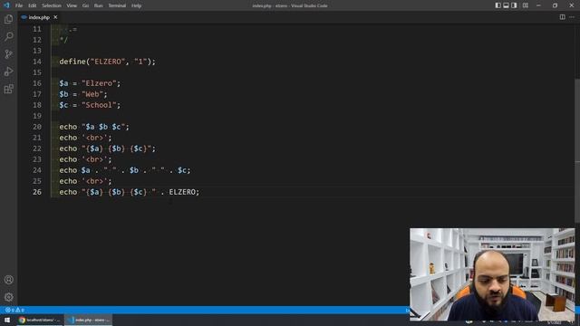The width and height of the screenshot is (580, 326).
Task: Open the Run menu
Action: point(99,5)
